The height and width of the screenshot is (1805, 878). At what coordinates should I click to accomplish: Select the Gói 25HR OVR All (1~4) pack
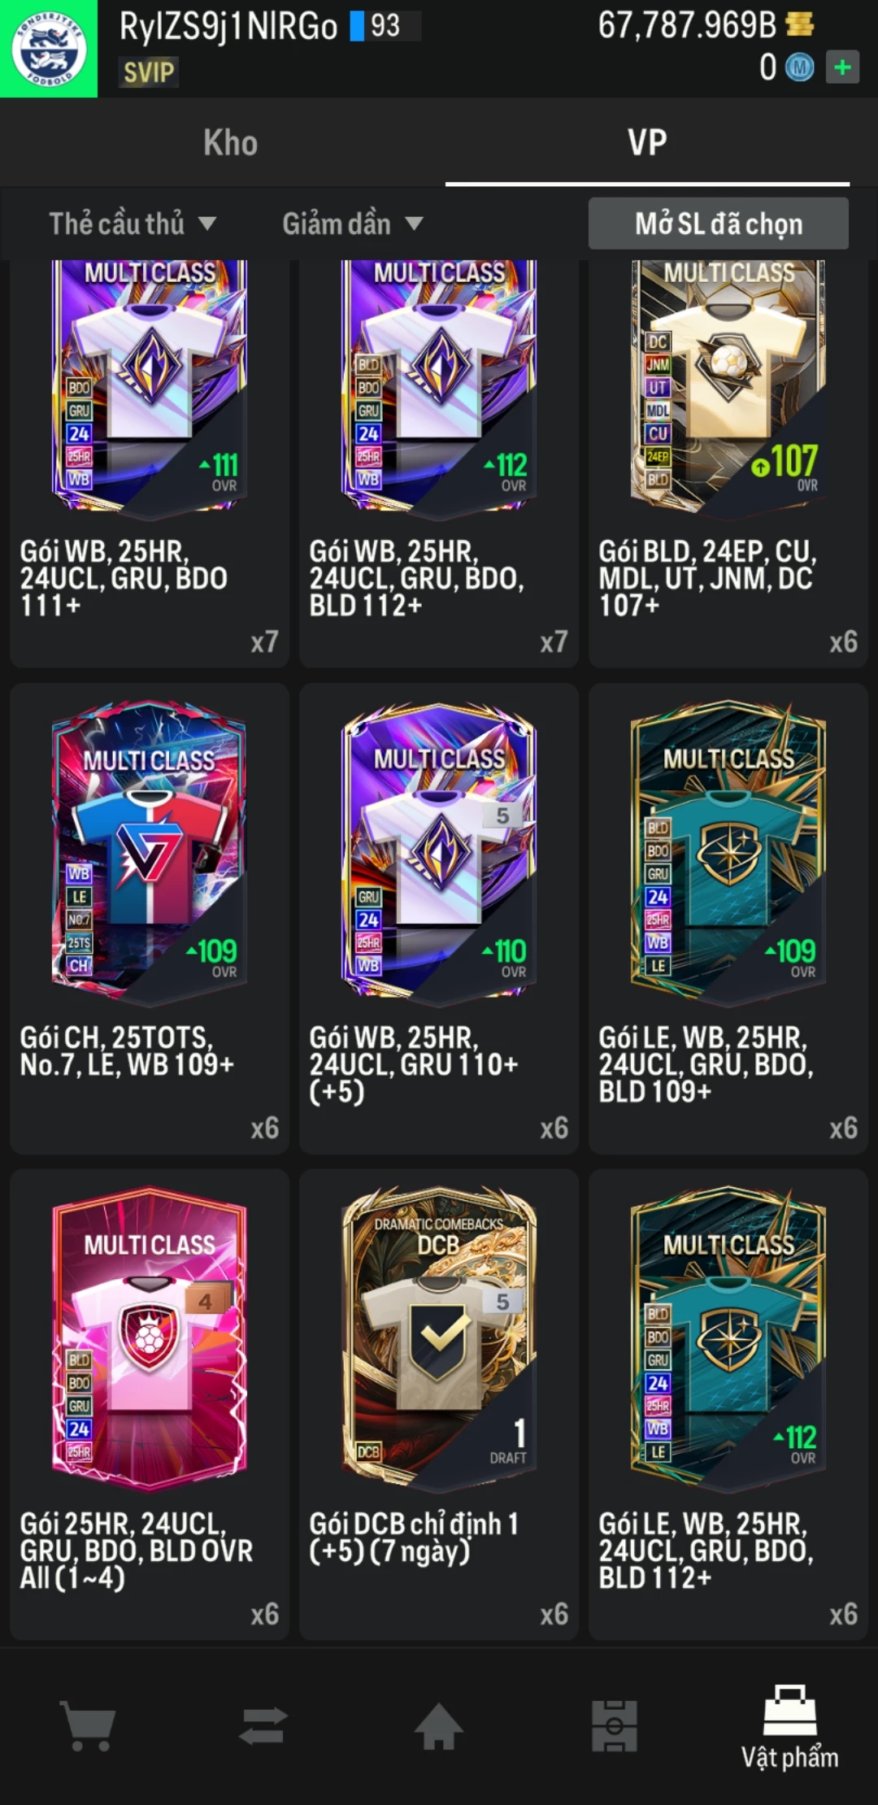tap(150, 1404)
